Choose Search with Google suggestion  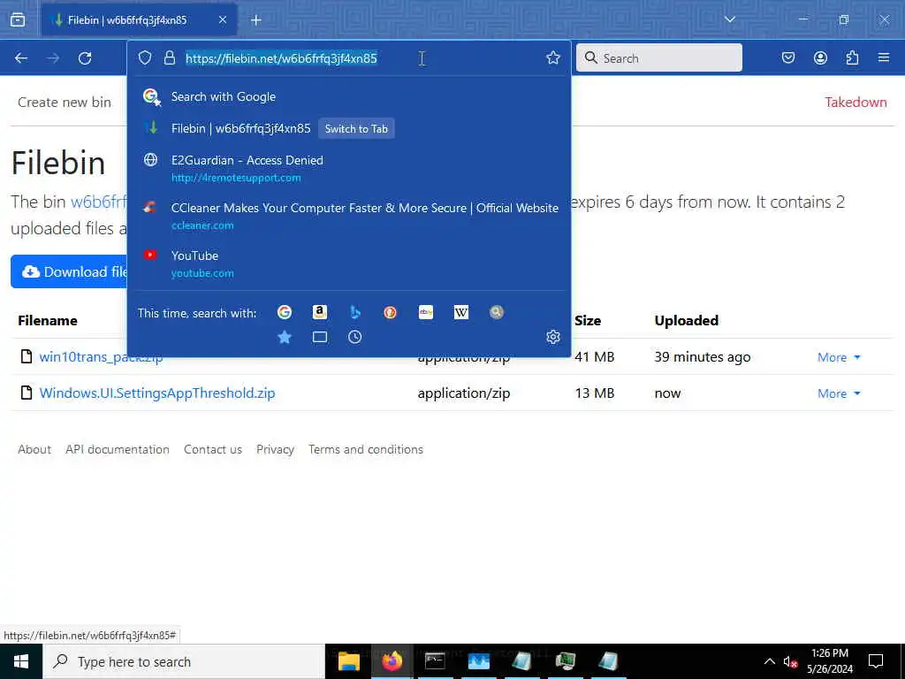click(348, 96)
